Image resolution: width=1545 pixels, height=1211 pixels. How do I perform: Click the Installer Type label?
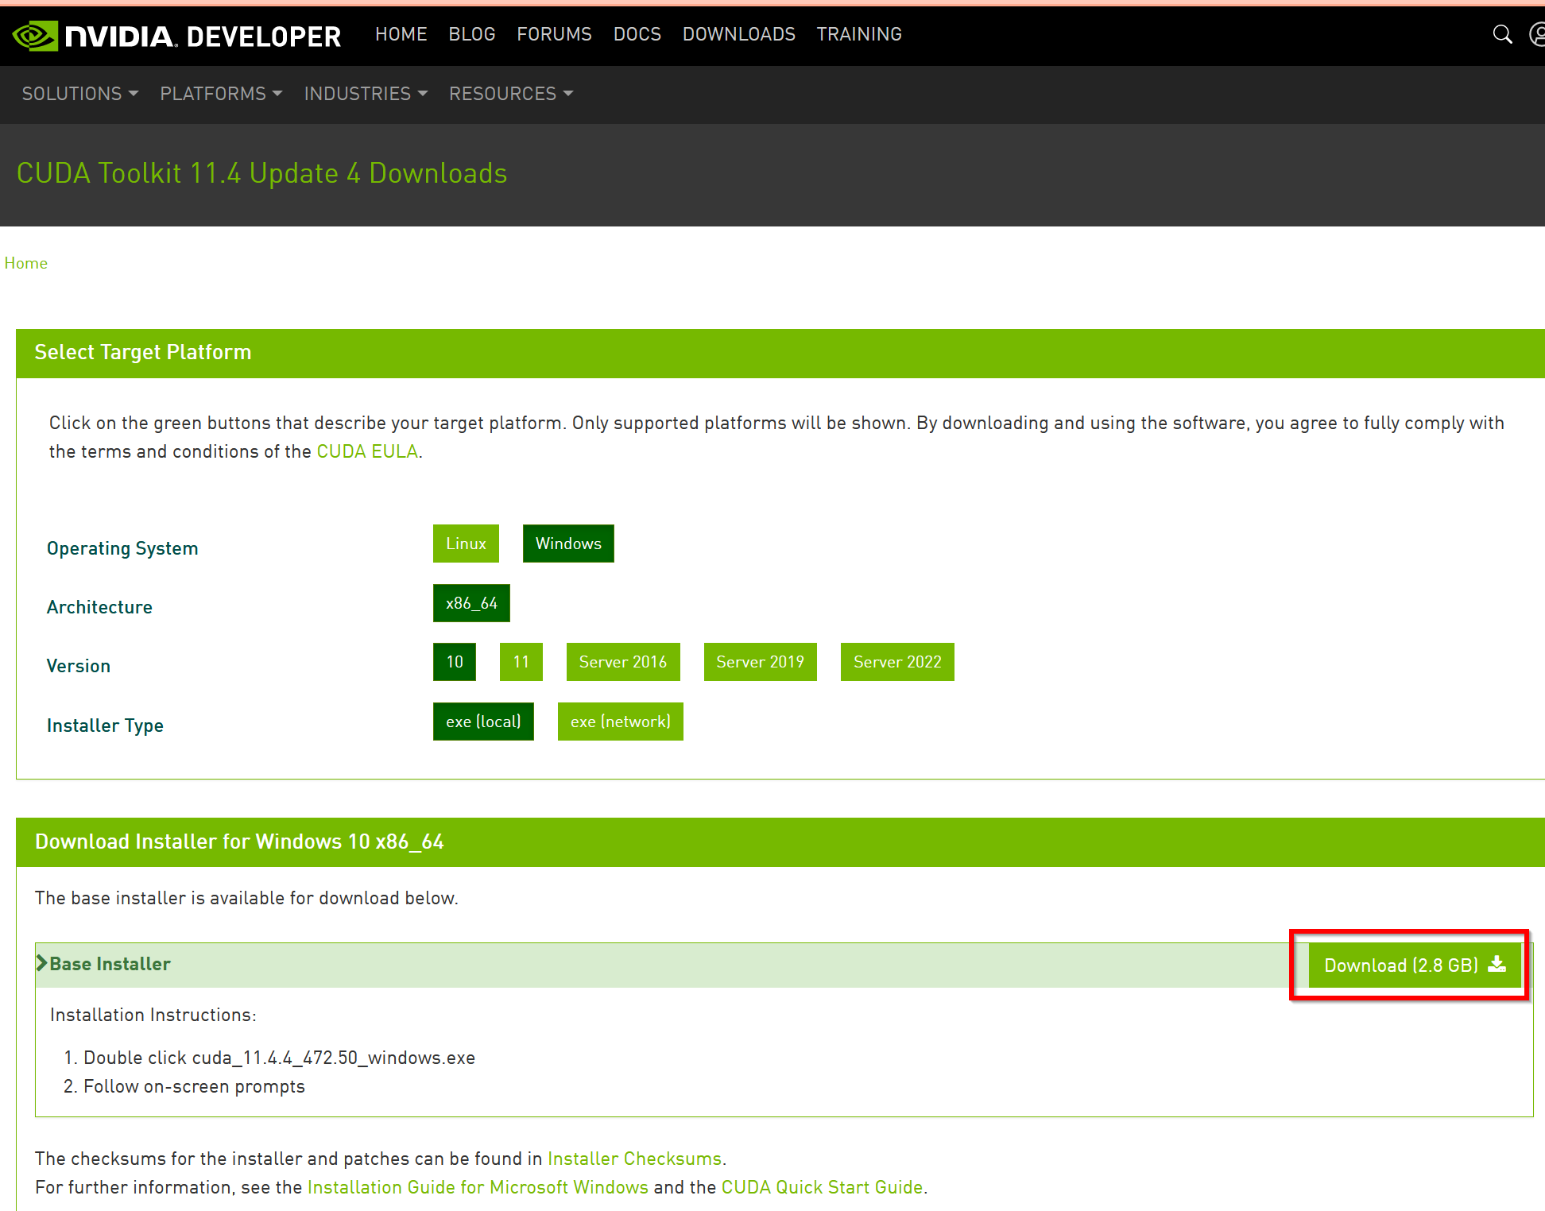pyautogui.click(x=105, y=725)
